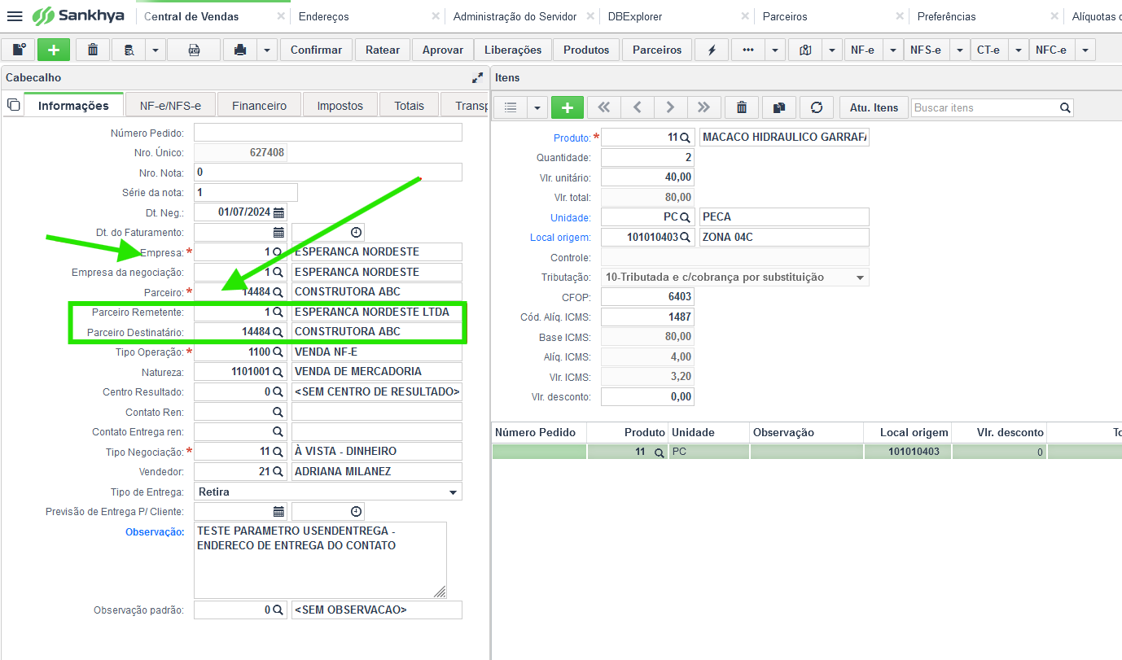Open the NF-e dropdown arrow

(x=894, y=50)
